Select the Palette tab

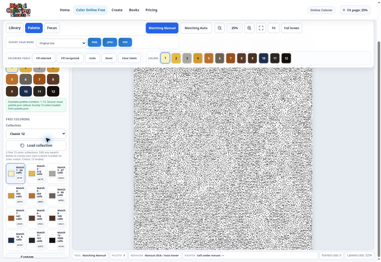coord(34,28)
